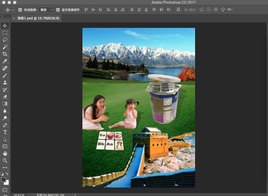This screenshot has height=196, width=268.
Task: Open the auto-select 图层 dropdown
Action: pos(46,10)
